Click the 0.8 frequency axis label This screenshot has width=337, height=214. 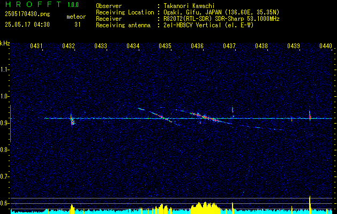click(4, 150)
